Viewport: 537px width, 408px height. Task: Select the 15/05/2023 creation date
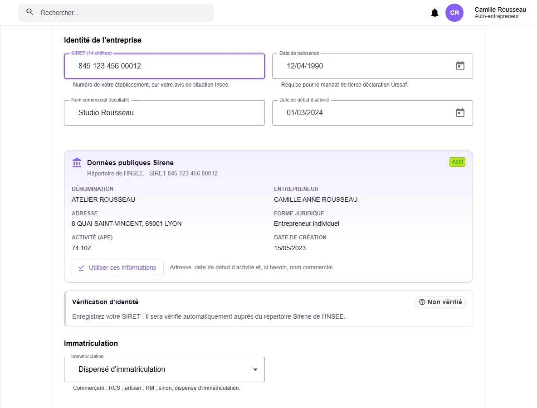(x=290, y=248)
